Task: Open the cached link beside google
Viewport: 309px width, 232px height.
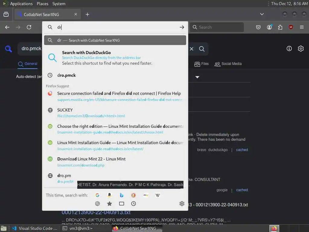Action: tap(242, 190)
